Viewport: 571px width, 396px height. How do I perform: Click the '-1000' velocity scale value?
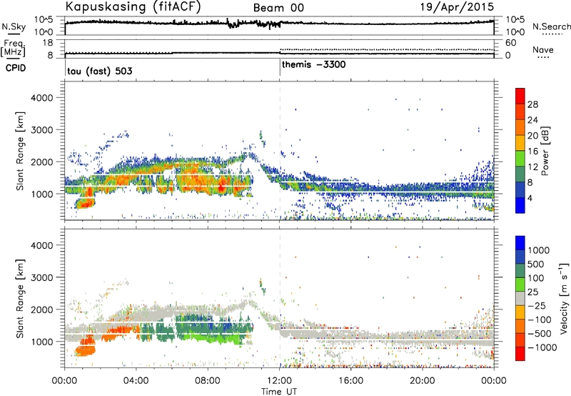click(542, 347)
